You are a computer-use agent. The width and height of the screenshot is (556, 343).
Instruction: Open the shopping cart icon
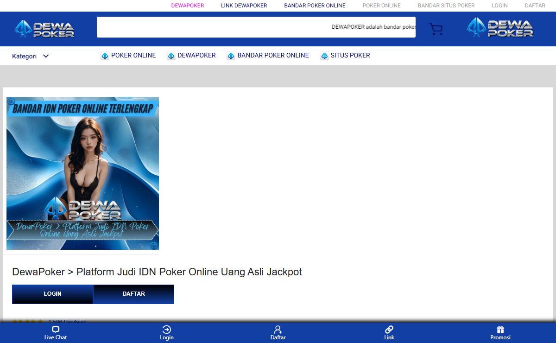tap(436, 29)
